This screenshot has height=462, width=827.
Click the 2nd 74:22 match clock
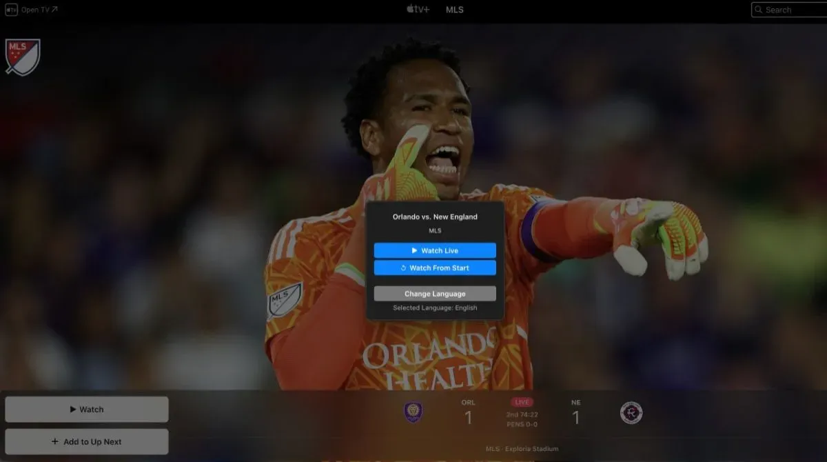click(522, 414)
